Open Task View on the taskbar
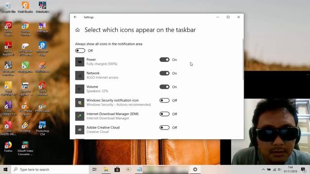Image resolution: width=310 pixels, height=174 pixels. pyautogui.click(x=94, y=170)
